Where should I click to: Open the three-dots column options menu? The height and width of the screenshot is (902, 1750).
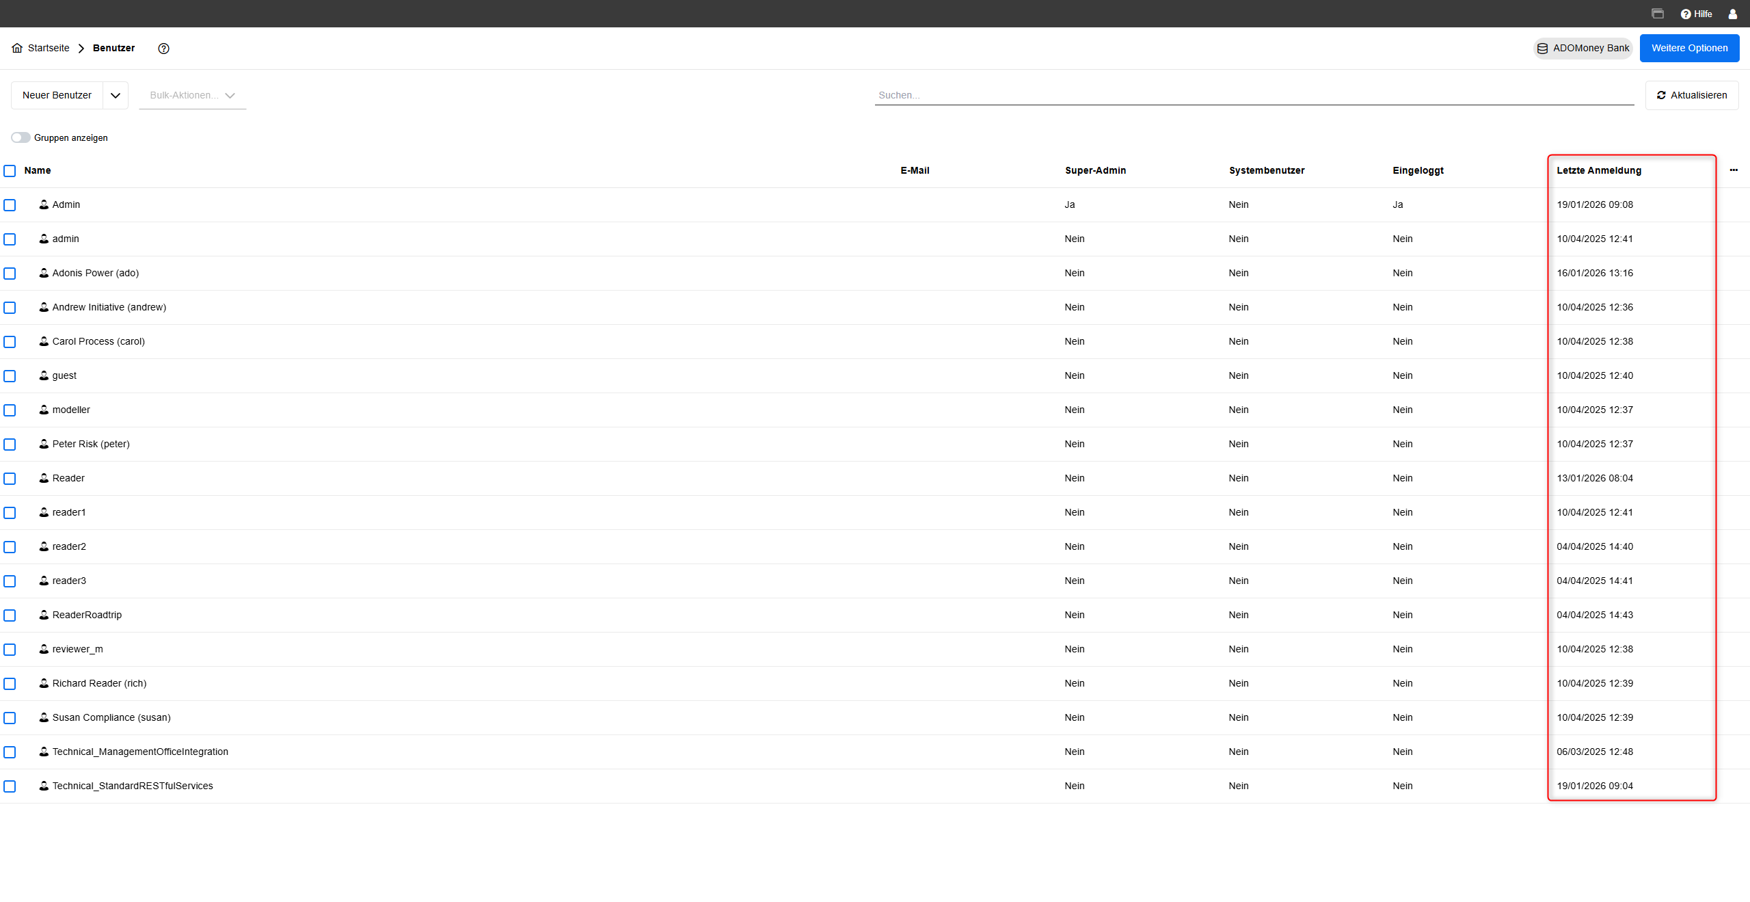click(x=1734, y=170)
